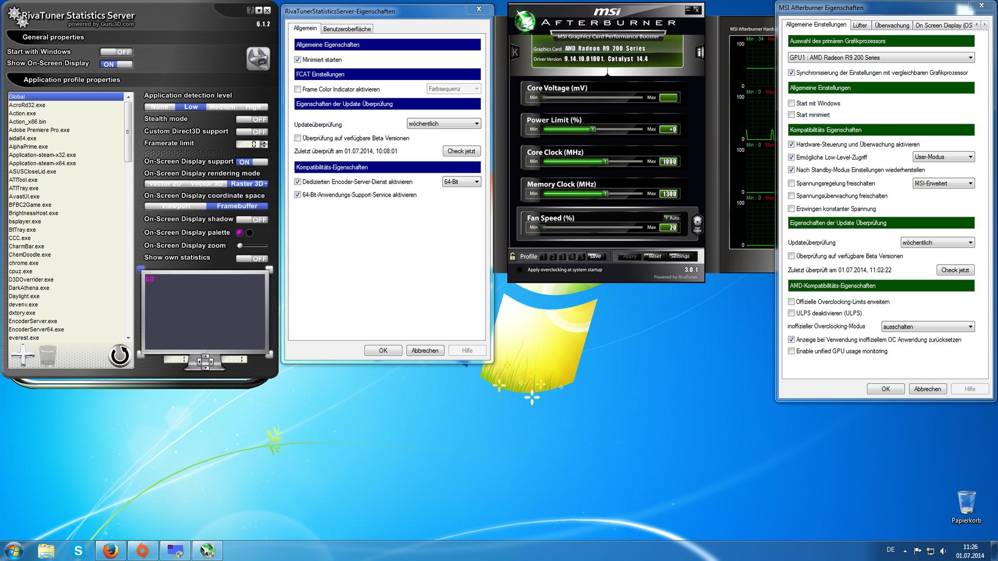Toggle On-Screen Display shadow switch
The image size is (998, 561).
252,219
